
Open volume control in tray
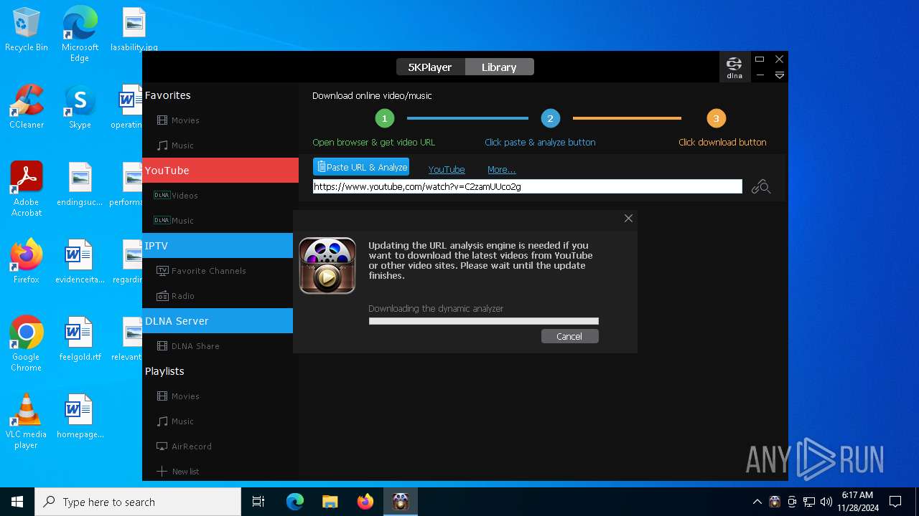[826, 502]
